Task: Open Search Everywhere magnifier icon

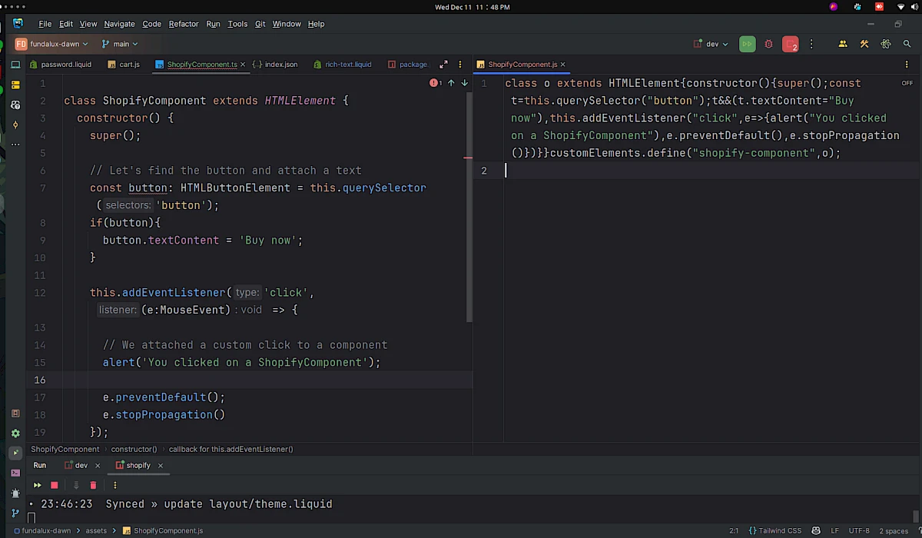Action: (906, 44)
